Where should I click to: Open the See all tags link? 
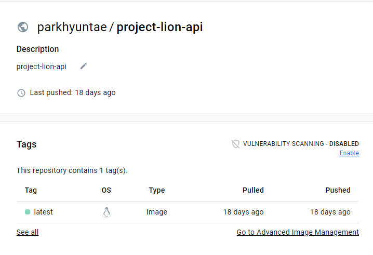(x=28, y=232)
